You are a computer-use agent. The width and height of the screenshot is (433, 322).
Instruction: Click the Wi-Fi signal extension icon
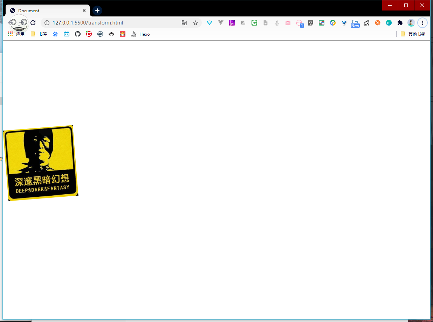coord(209,23)
